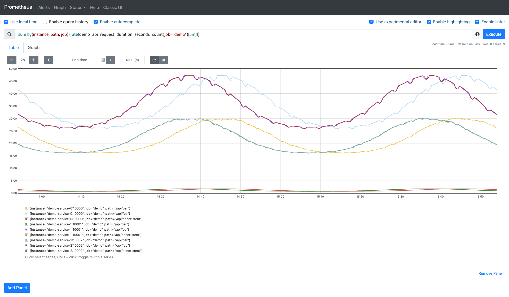Click the Load time: 85ms text

[442, 44]
